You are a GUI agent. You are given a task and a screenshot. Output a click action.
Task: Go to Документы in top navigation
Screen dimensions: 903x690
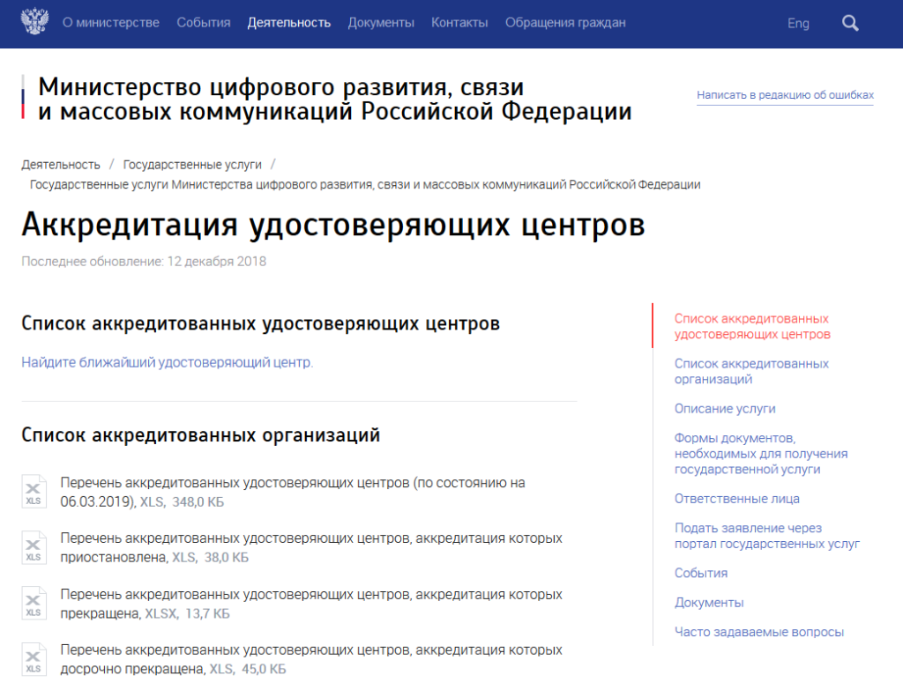coord(381,23)
